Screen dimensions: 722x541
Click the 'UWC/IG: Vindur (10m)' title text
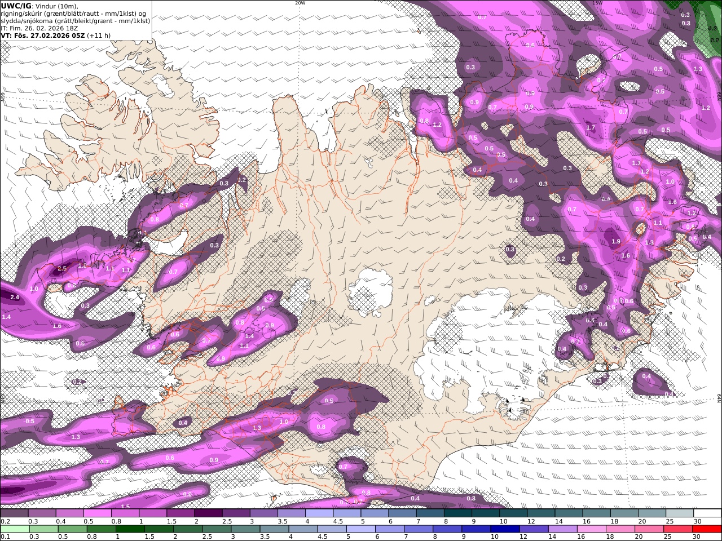click(39, 6)
